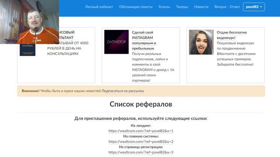Open the Отдаю бесплатно видеокурс ad title
This screenshot has height=157, width=280.
coord(232,35)
